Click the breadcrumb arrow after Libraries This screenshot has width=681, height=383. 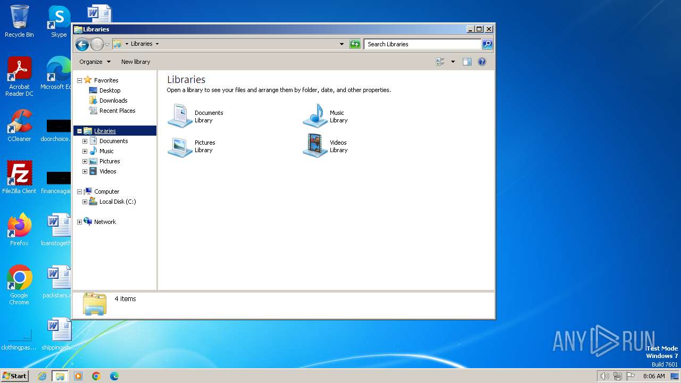[157, 44]
